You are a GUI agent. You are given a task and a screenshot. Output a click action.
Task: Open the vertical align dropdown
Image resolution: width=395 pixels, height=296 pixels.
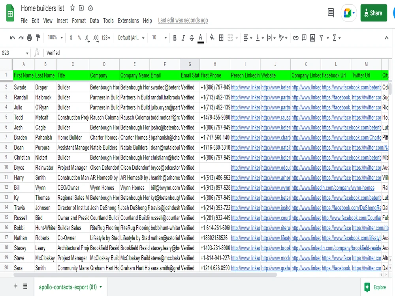point(260,38)
